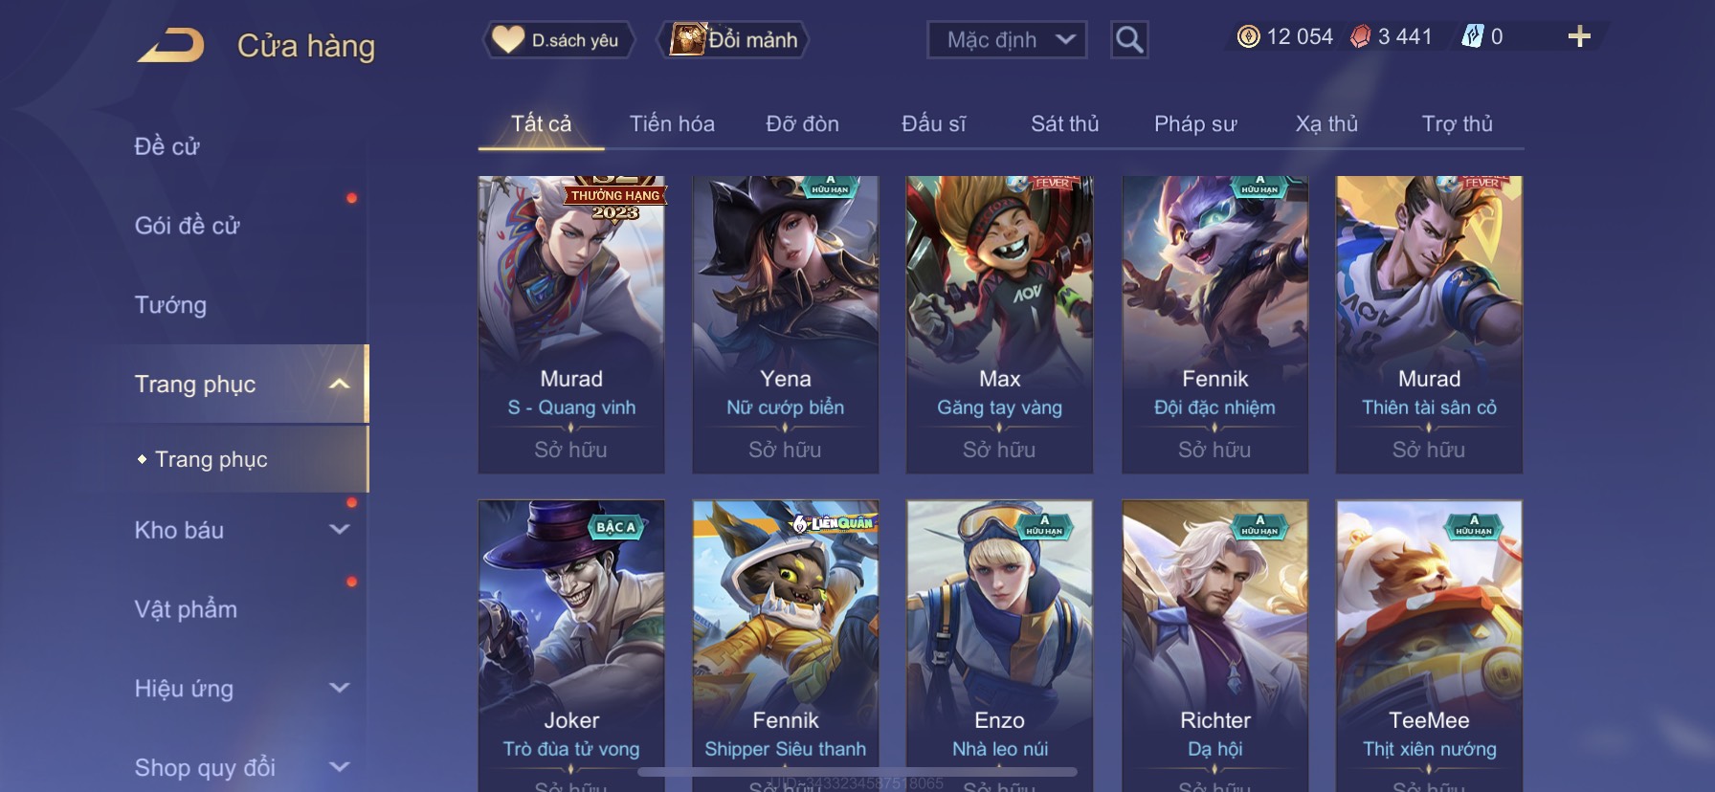Tap the plus icon to add currency

[1579, 37]
